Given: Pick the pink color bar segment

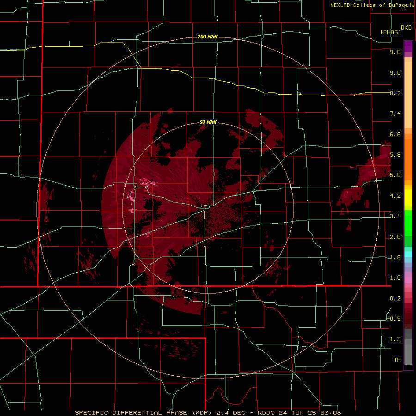Looking at the screenshot, I should pos(408,280).
